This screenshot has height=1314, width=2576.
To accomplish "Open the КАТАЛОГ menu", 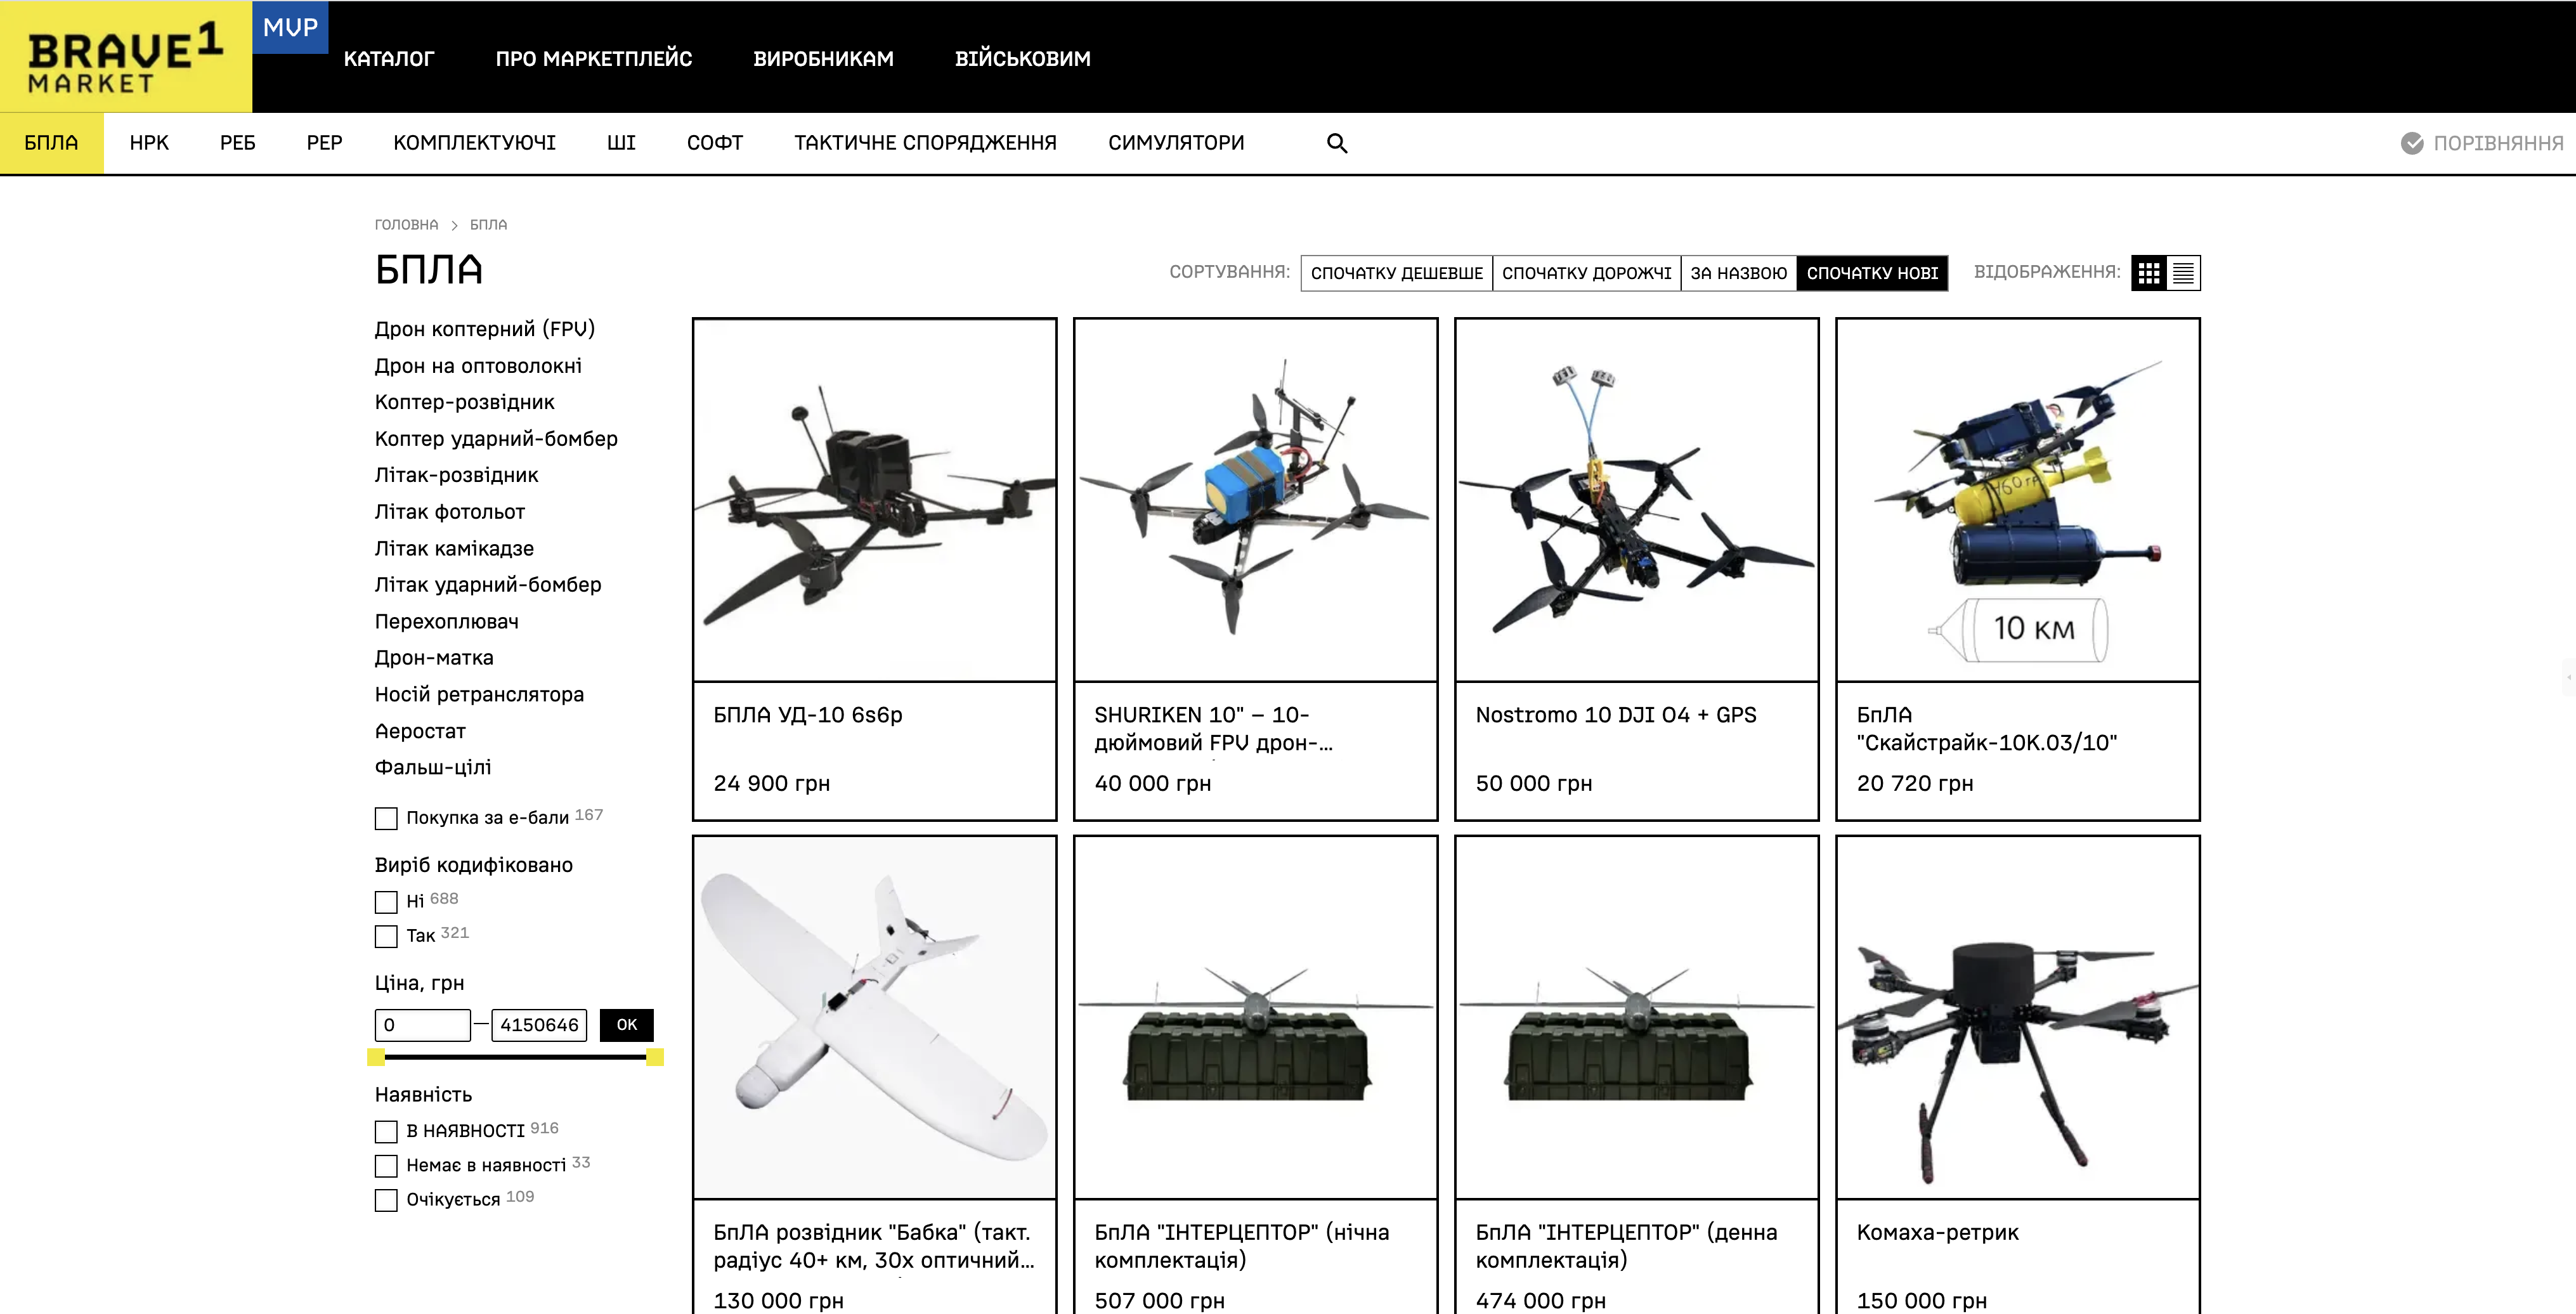I will pos(388,59).
